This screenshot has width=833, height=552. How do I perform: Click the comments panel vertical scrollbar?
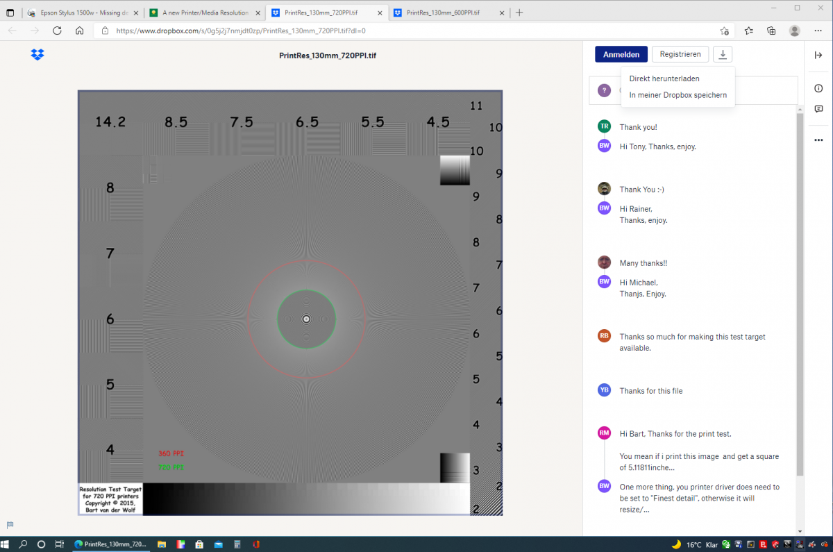pos(800,292)
